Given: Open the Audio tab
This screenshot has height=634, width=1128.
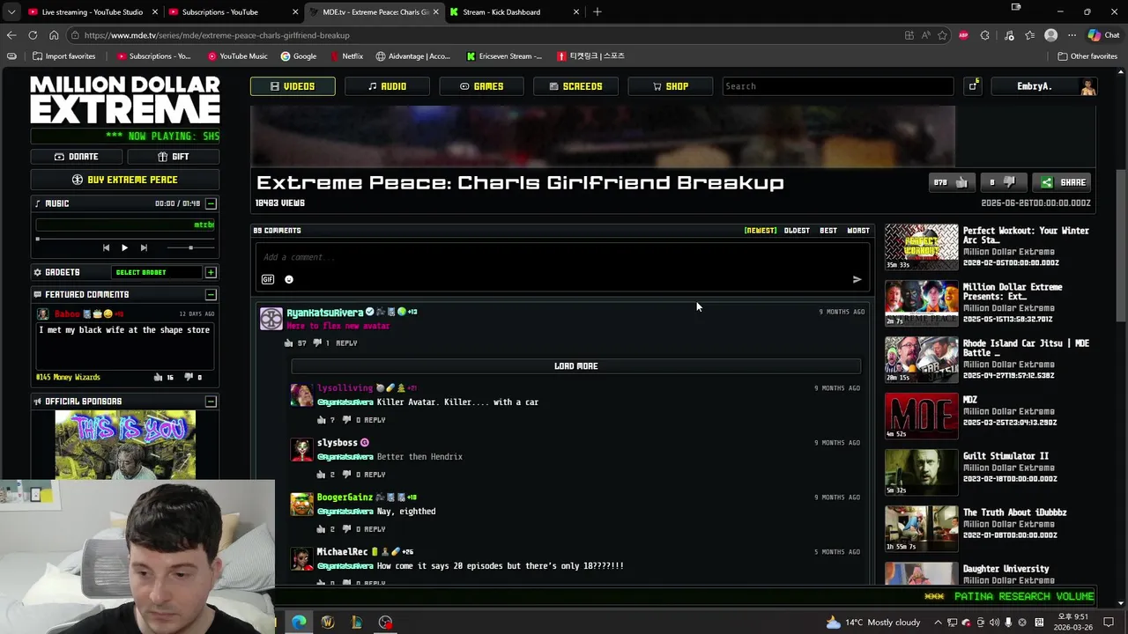Looking at the screenshot, I should [x=387, y=86].
